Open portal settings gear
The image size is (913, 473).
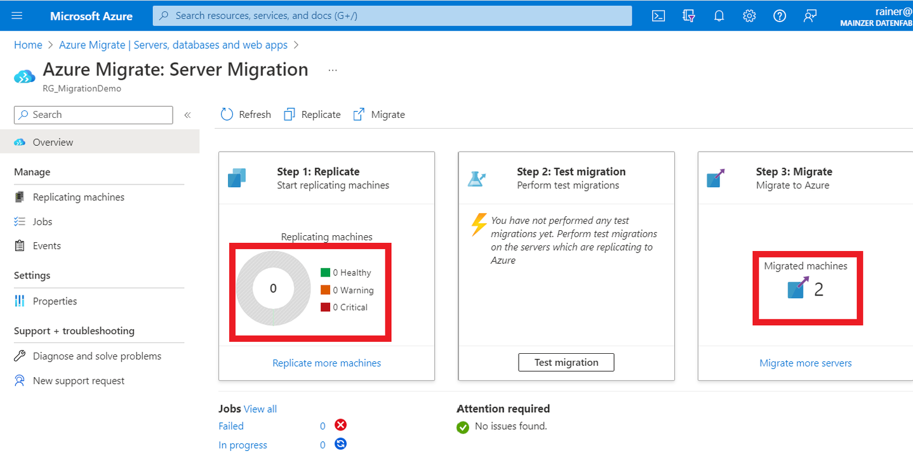pyautogui.click(x=749, y=16)
